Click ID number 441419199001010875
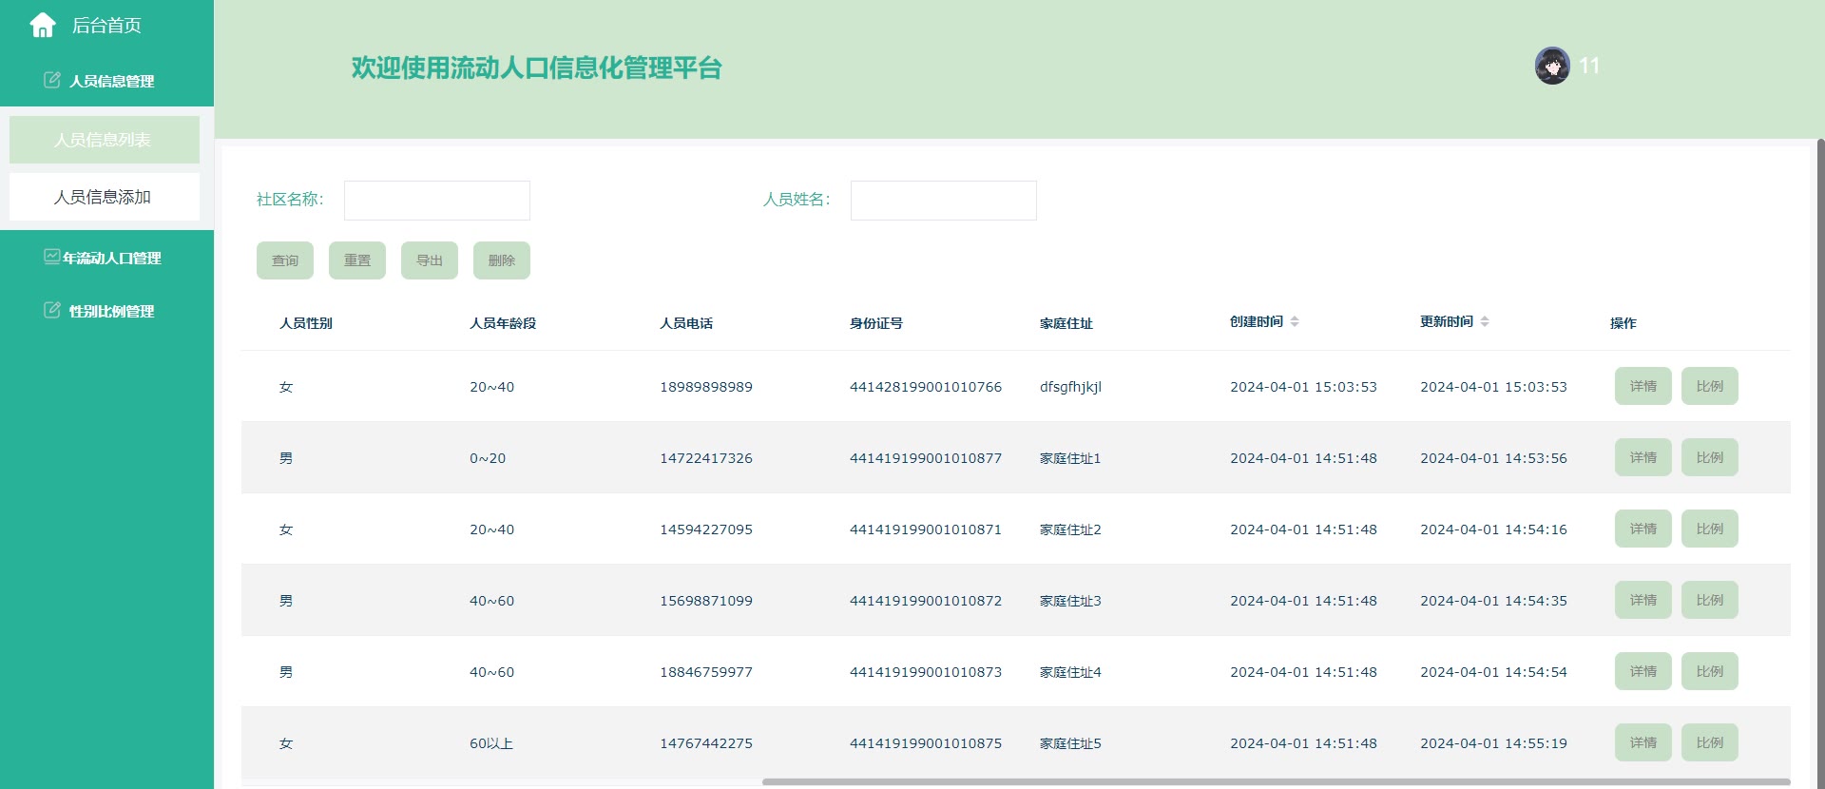Image resolution: width=1825 pixels, height=789 pixels. point(926,743)
